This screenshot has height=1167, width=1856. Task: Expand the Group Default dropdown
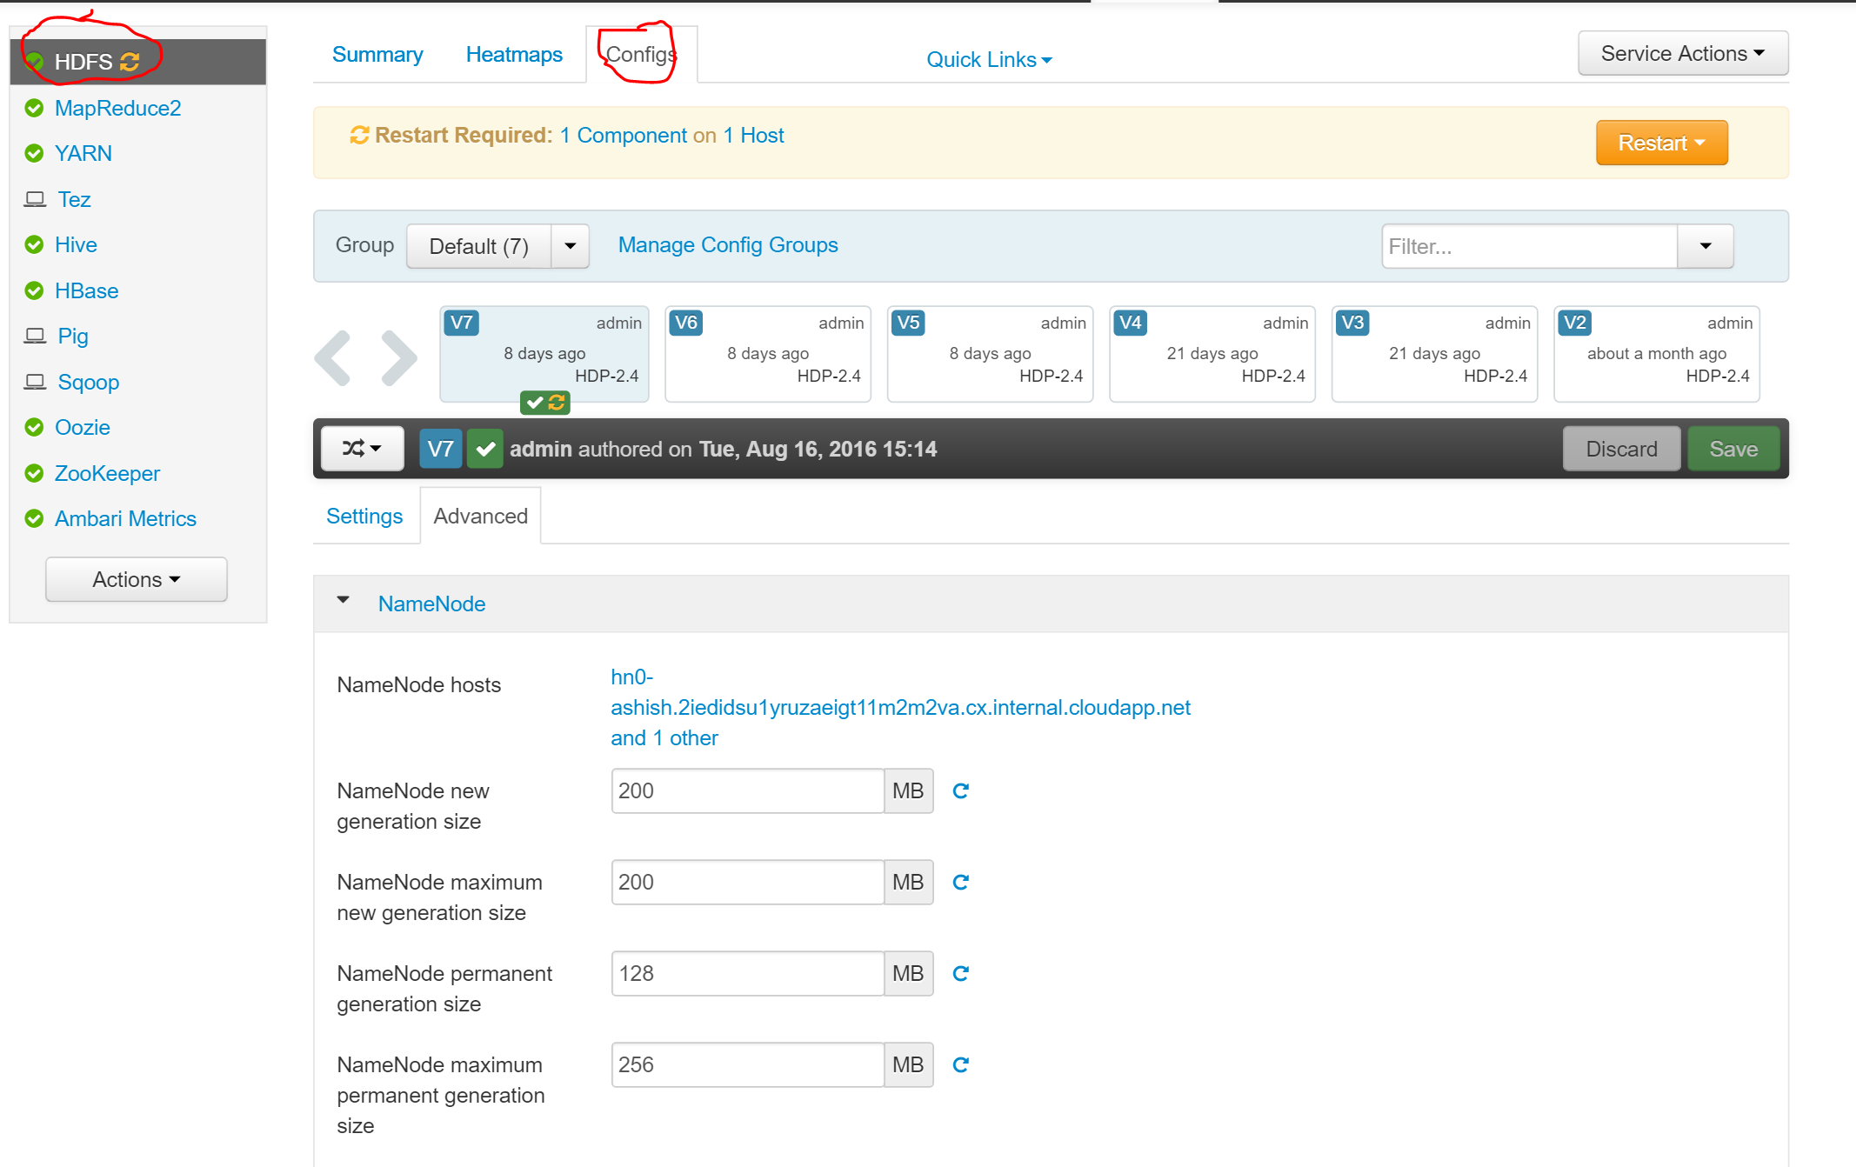click(x=571, y=244)
